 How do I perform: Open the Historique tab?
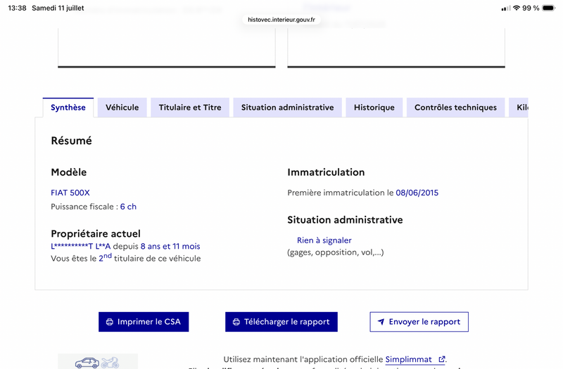(374, 108)
